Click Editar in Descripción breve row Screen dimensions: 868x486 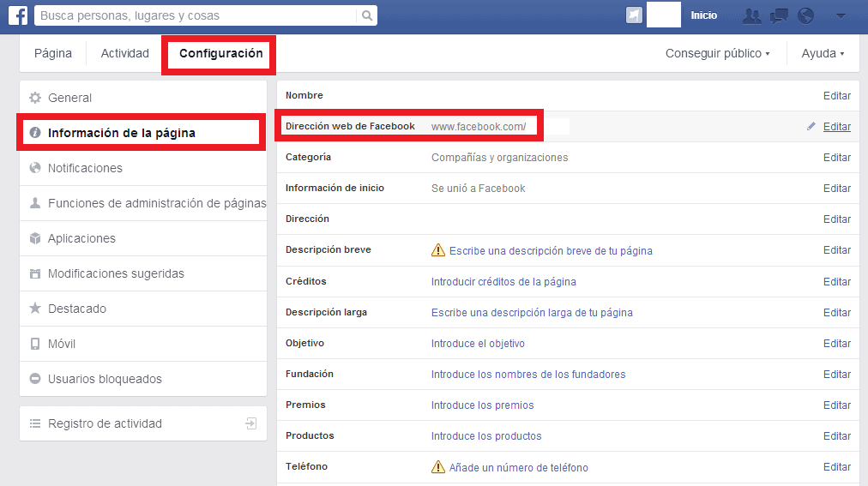click(x=836, y=250)
